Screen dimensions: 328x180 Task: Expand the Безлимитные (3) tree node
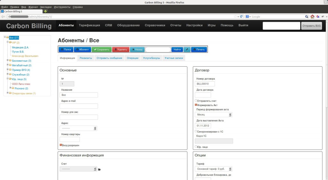[8, 60]
